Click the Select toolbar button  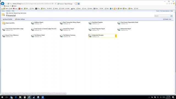[14, 6]
